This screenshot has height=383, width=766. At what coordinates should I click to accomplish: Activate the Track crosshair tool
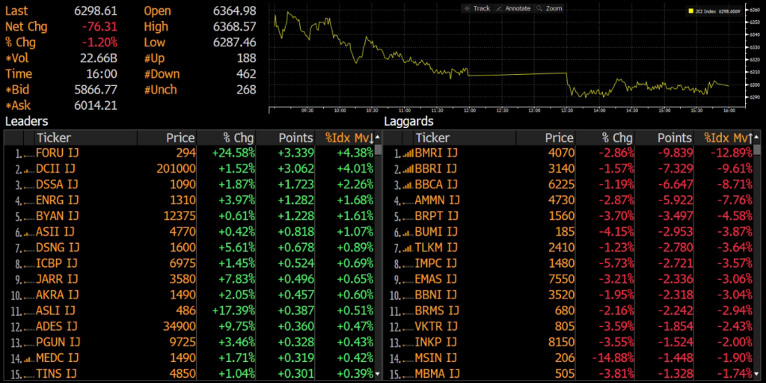click(x=477, y=8)
